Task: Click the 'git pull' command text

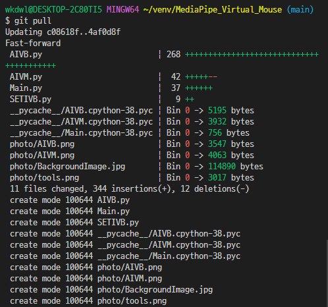Action: (x=33, y=21)
